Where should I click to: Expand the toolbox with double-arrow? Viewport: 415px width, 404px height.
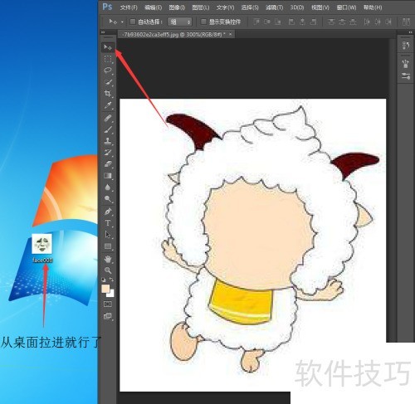103,32
